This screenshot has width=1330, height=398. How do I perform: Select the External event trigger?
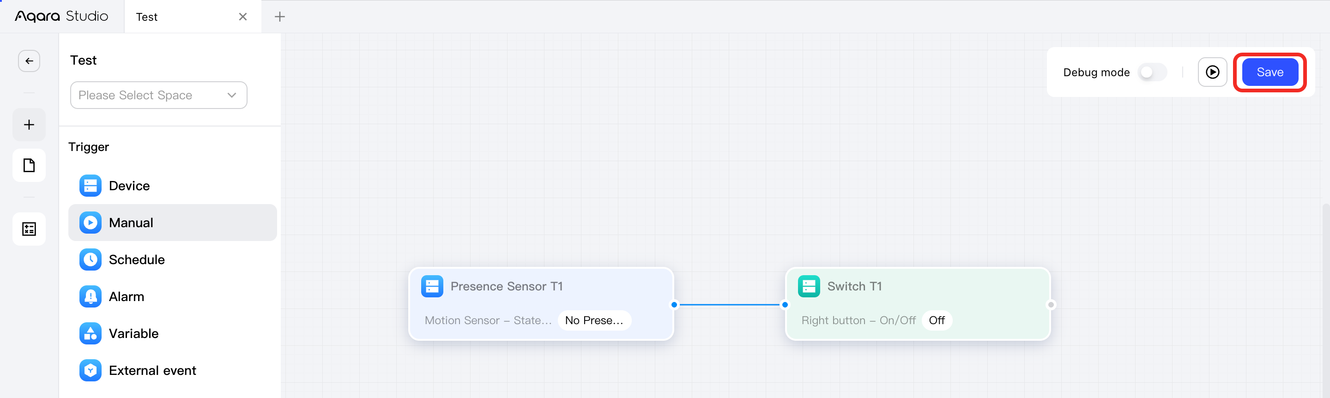[x=172, y=370]
